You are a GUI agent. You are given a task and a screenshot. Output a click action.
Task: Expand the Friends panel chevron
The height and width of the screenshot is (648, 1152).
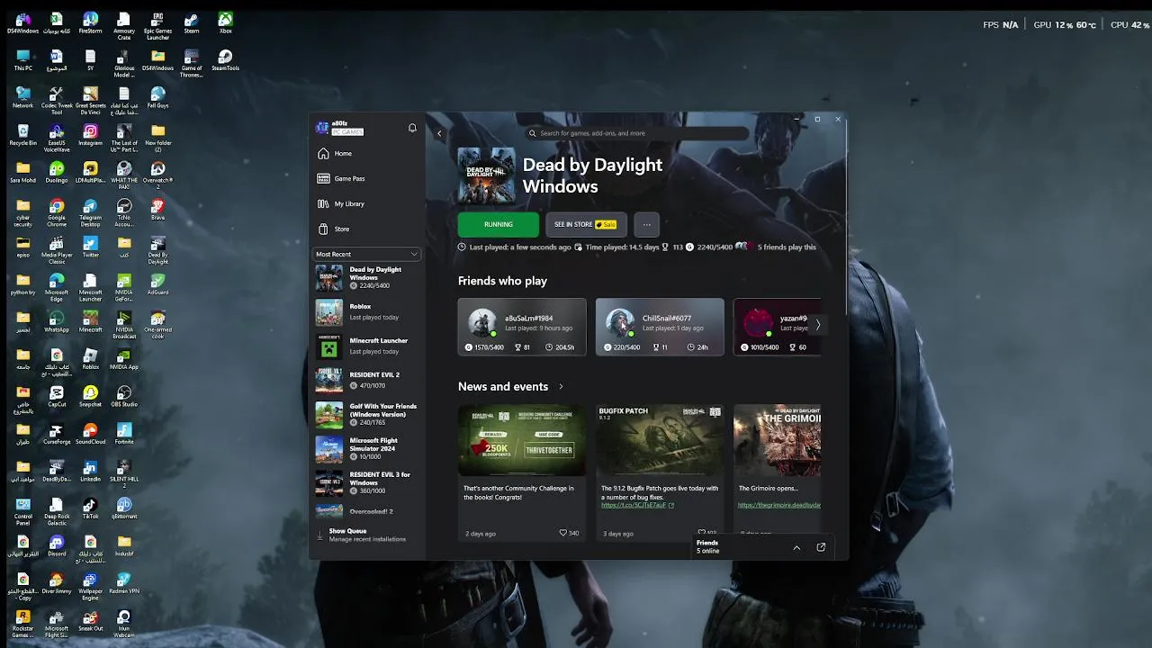pos(796,547)
